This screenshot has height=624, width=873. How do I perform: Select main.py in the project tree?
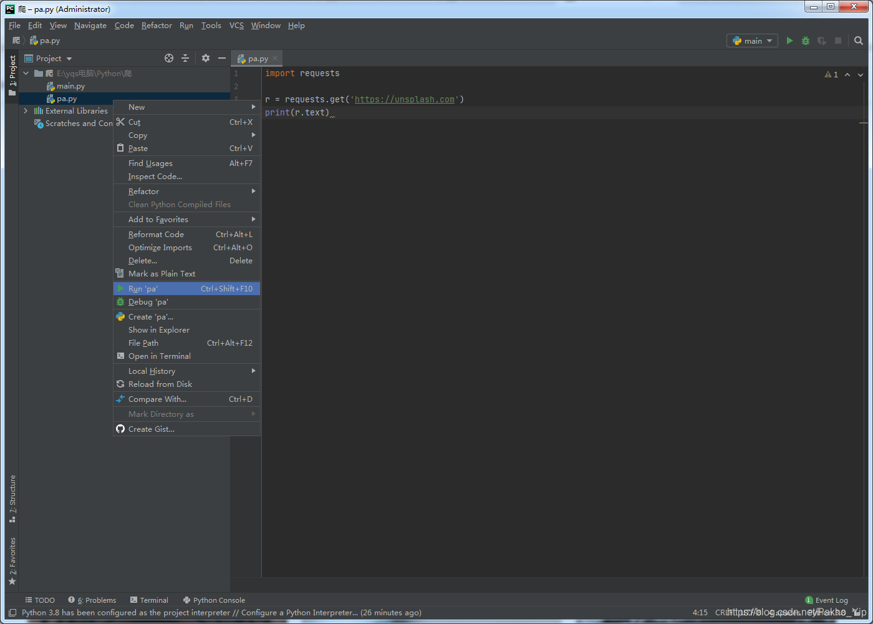[65, 86]
